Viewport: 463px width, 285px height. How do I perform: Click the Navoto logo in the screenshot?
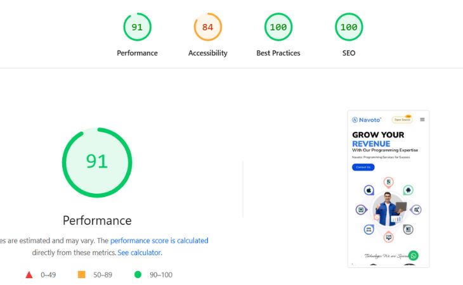[367, 120]
